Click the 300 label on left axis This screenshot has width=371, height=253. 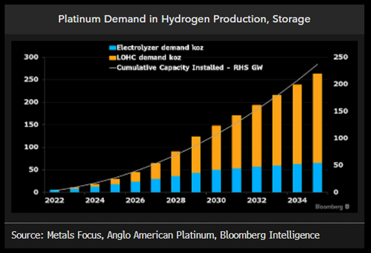coord(31,57)
